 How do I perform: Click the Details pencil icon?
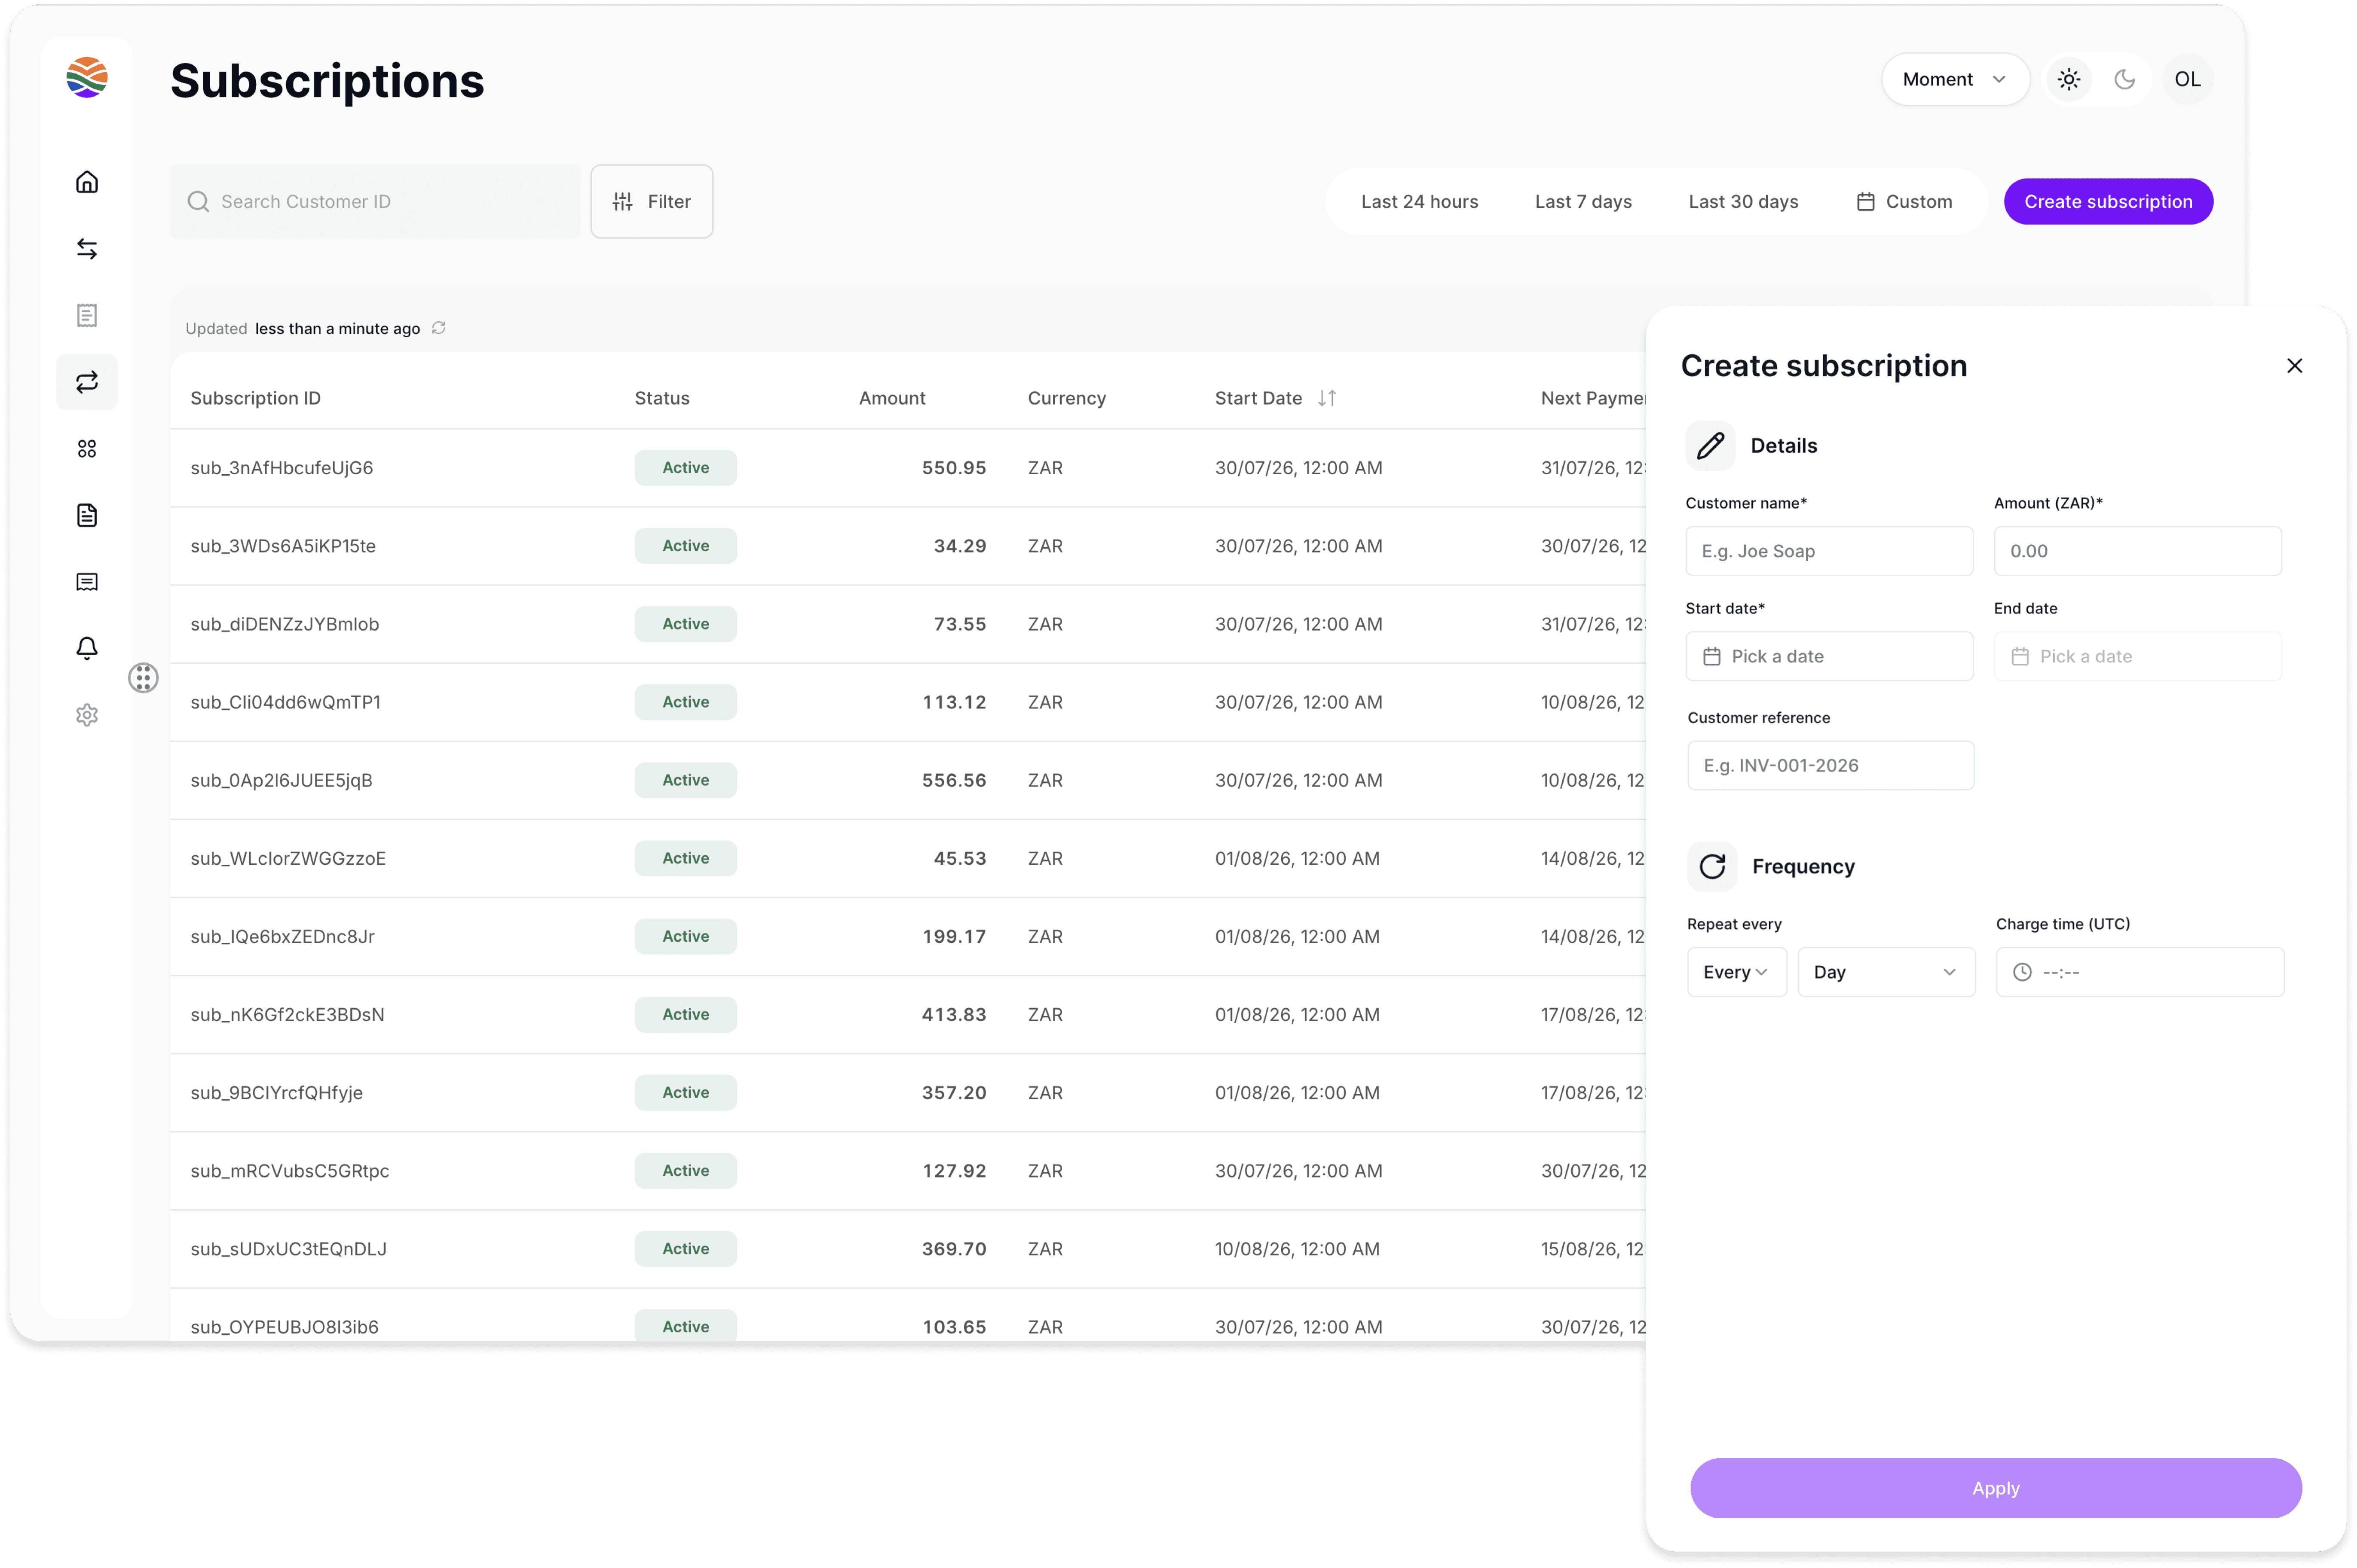coord(1711,445)
